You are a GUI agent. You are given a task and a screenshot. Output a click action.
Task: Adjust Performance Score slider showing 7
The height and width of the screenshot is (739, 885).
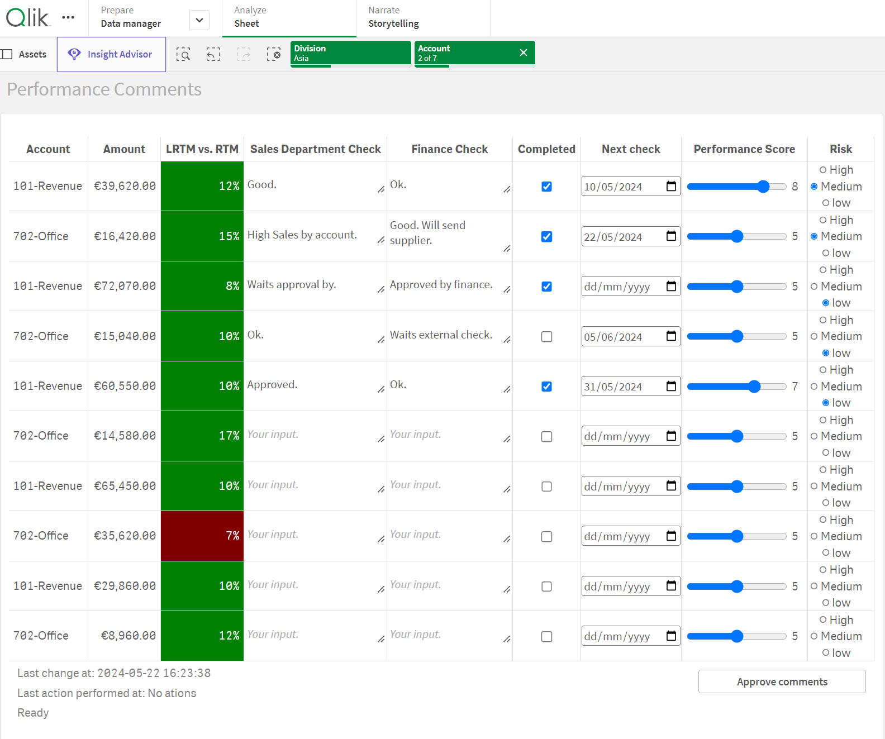(736, 387)
